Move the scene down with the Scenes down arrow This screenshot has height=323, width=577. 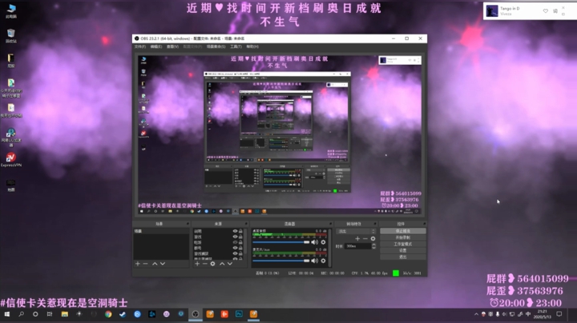(x=163, y=264)
